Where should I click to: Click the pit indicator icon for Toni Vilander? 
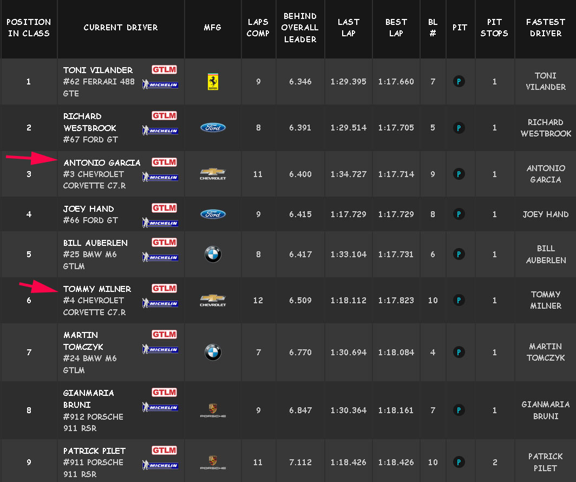[459, 82]
